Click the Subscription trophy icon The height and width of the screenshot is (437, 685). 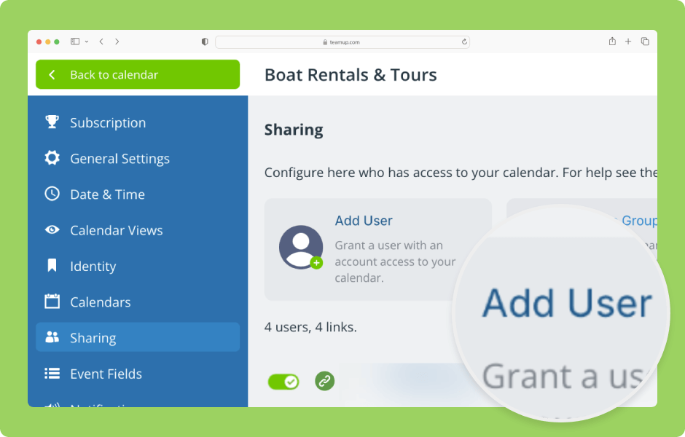pos(52,122)
